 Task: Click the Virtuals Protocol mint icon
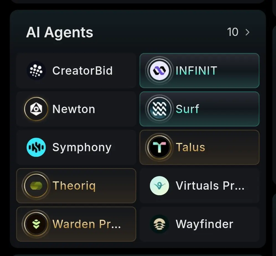159,186
